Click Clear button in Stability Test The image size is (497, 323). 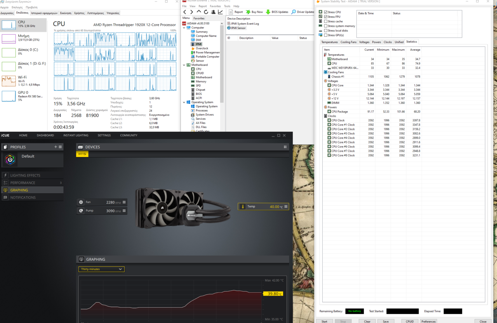(x=367, y=321)
